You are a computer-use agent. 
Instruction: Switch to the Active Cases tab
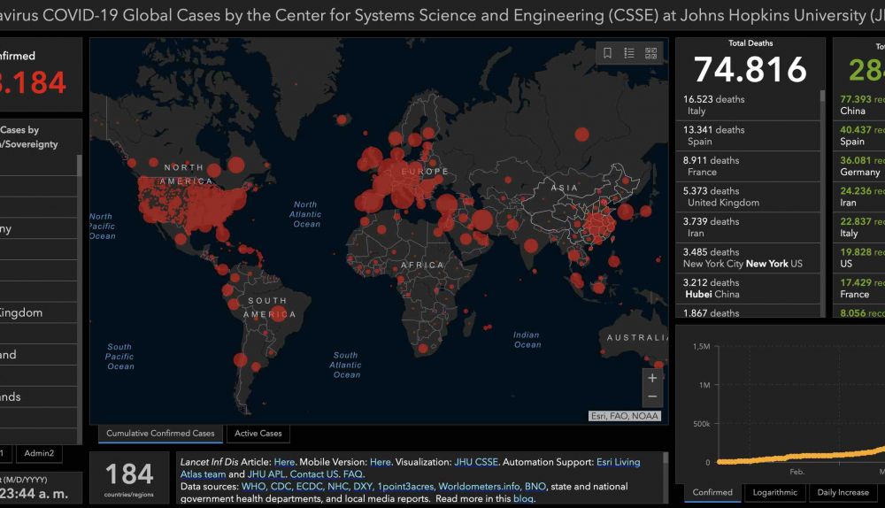[x=258, y=434]
